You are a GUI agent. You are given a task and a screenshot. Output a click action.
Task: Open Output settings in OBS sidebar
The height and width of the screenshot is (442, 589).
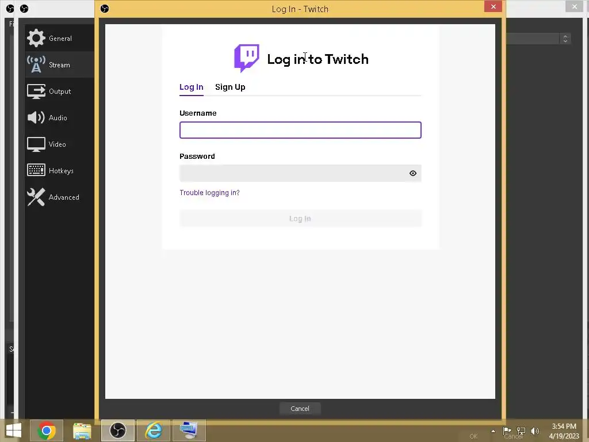coord(59,92)
